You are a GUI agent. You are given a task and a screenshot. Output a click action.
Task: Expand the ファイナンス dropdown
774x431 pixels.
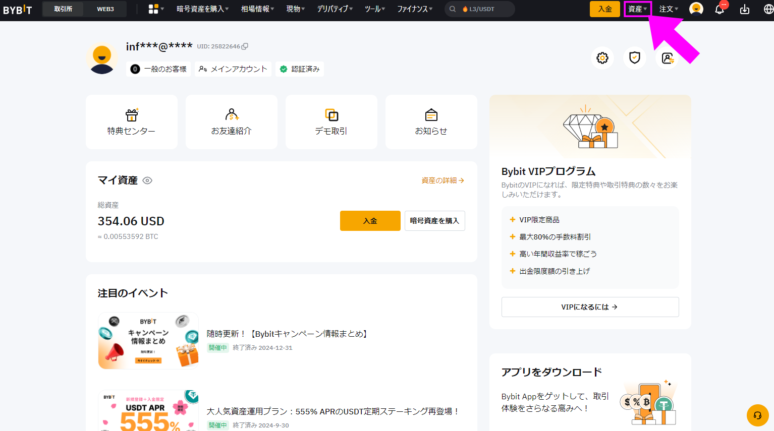(x=415, y=9)
